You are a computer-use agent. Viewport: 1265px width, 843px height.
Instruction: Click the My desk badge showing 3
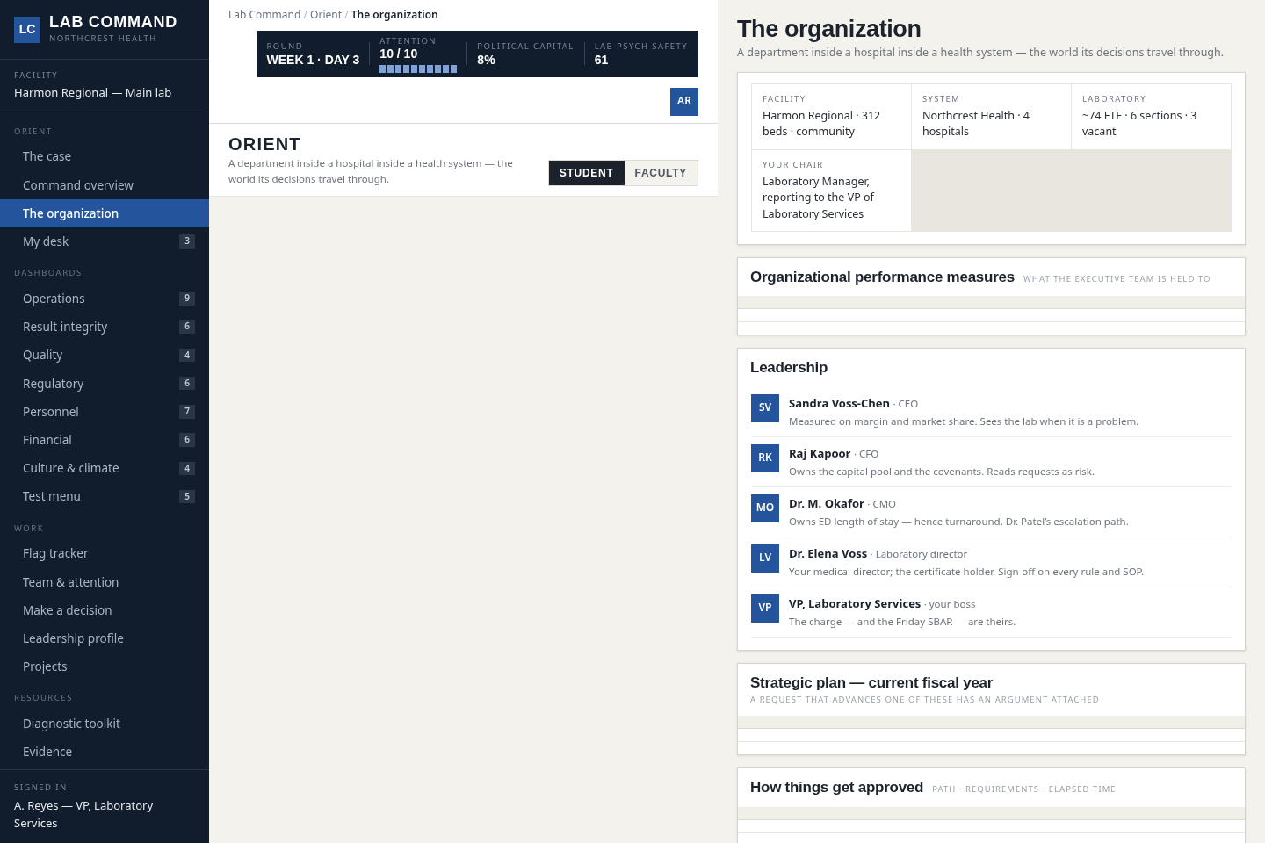click(187, 241)
